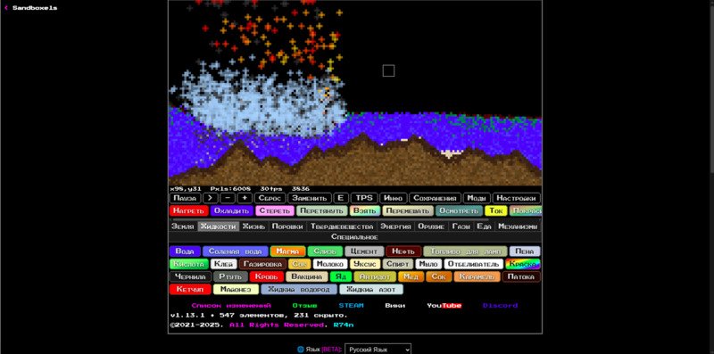
Task: Select the Топливо для ламп element
Action: pyautogui.click(x=465, y=251)
